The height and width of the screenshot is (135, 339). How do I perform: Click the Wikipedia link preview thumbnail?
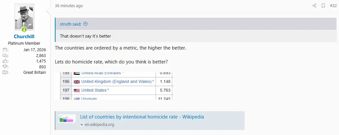click(67, 118)
